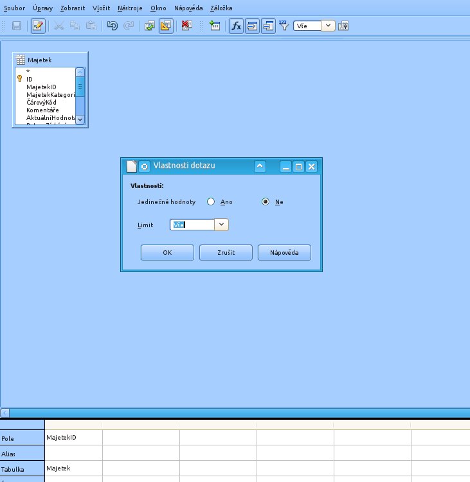
Task: Click the sticky pin icon in dialog title
Action: (144, 166)
